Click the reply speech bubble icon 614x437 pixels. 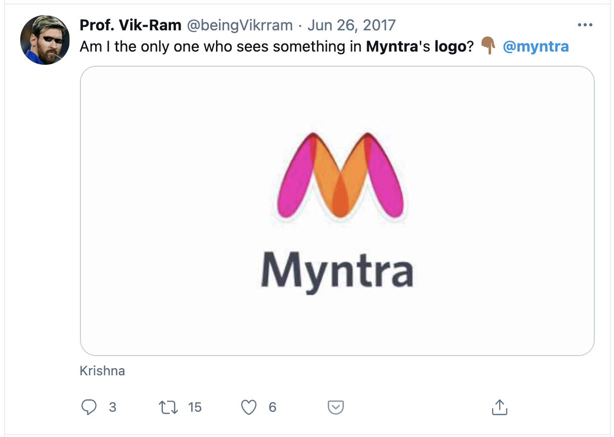click(x=89, y=407)
